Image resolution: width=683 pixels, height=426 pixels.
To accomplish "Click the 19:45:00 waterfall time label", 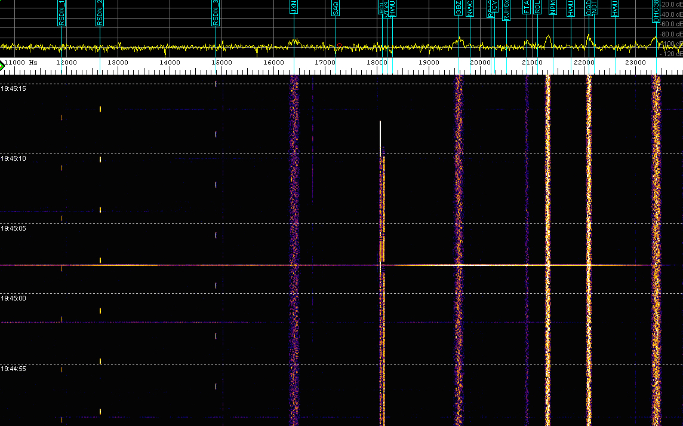I will click(x=14, y=298).
